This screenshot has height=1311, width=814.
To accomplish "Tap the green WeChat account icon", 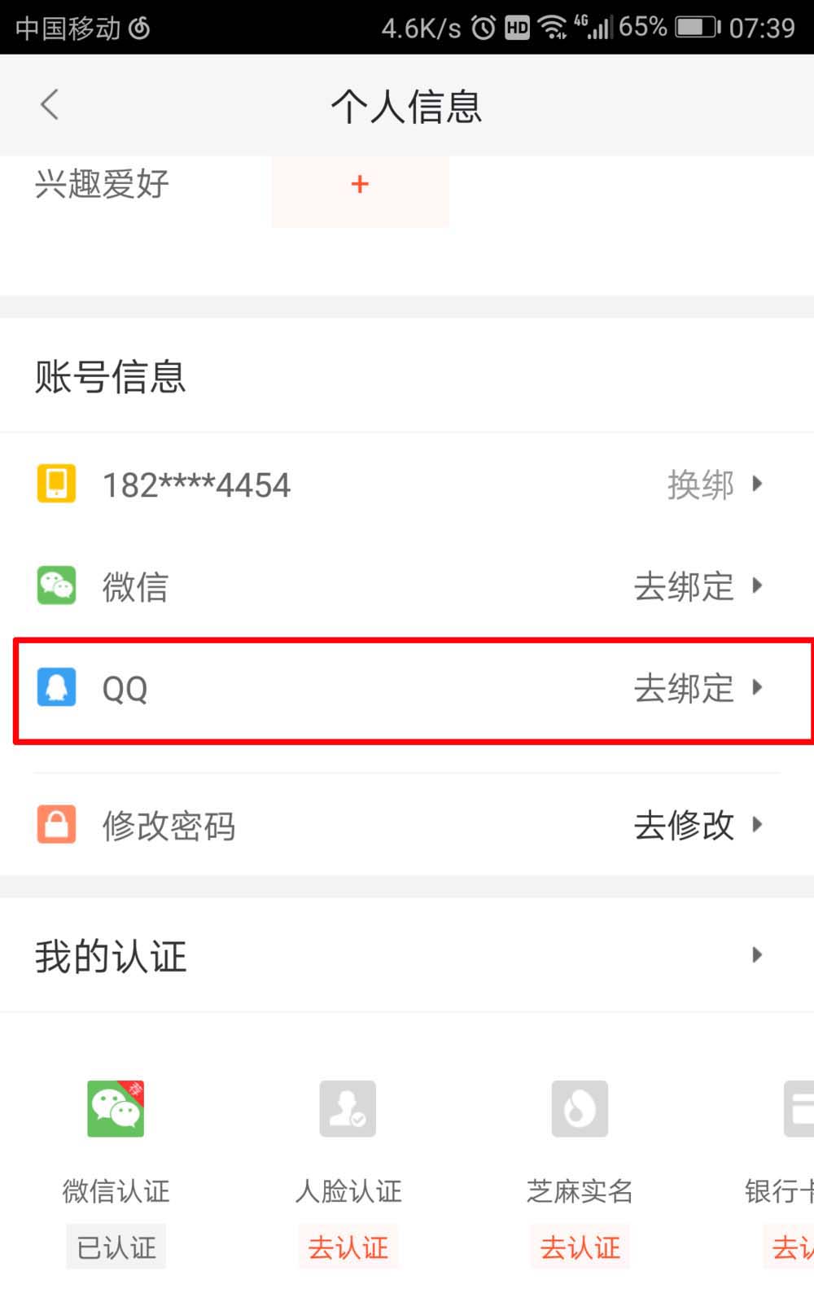I will pyautogui.click(x=56, y=585).
